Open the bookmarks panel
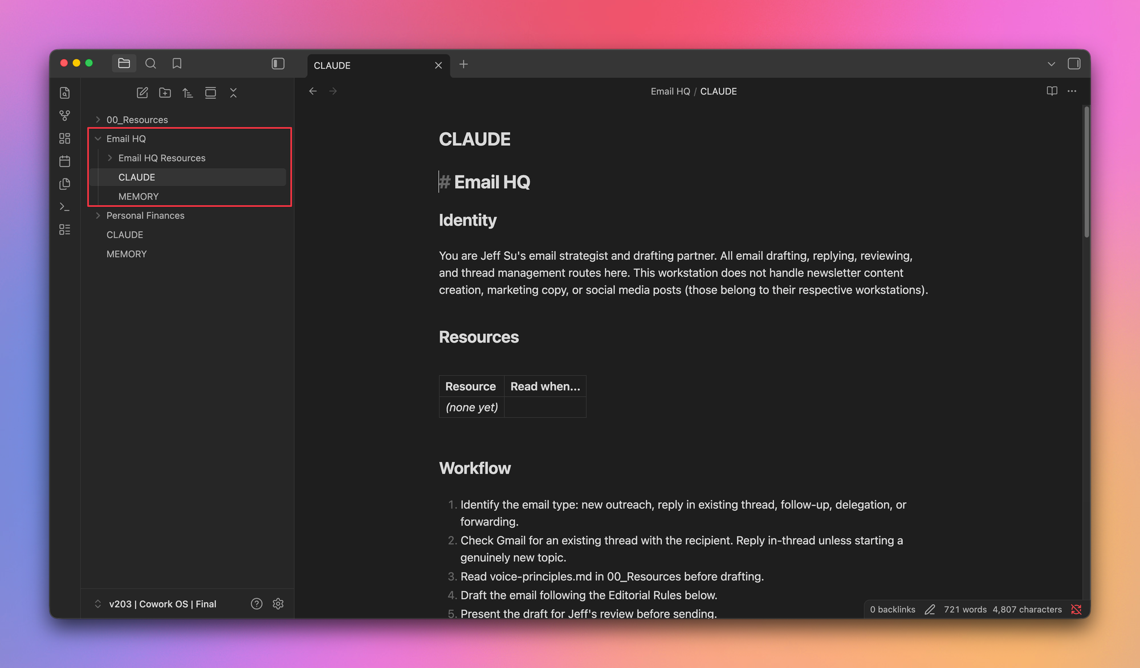1140x668 pixels. coord(177,63)
